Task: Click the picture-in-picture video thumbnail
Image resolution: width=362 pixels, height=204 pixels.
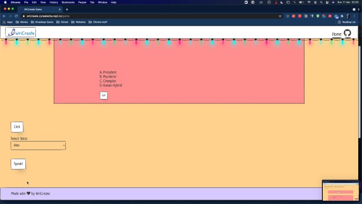Action: 340,191
